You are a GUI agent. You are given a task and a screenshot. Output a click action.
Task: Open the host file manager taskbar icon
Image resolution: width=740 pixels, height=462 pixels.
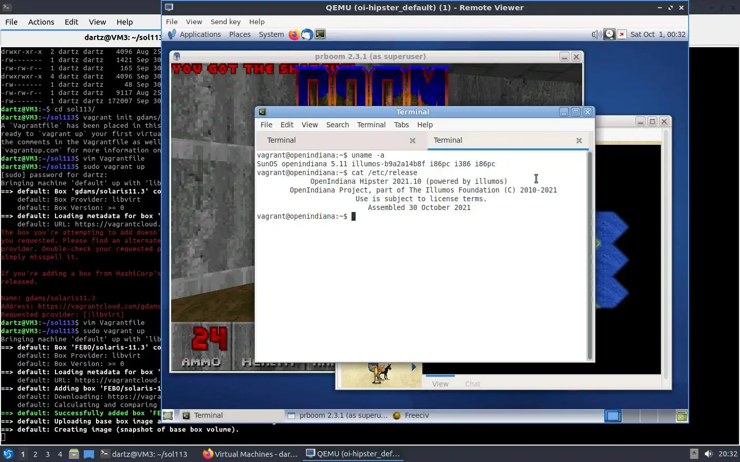[74, 454]
